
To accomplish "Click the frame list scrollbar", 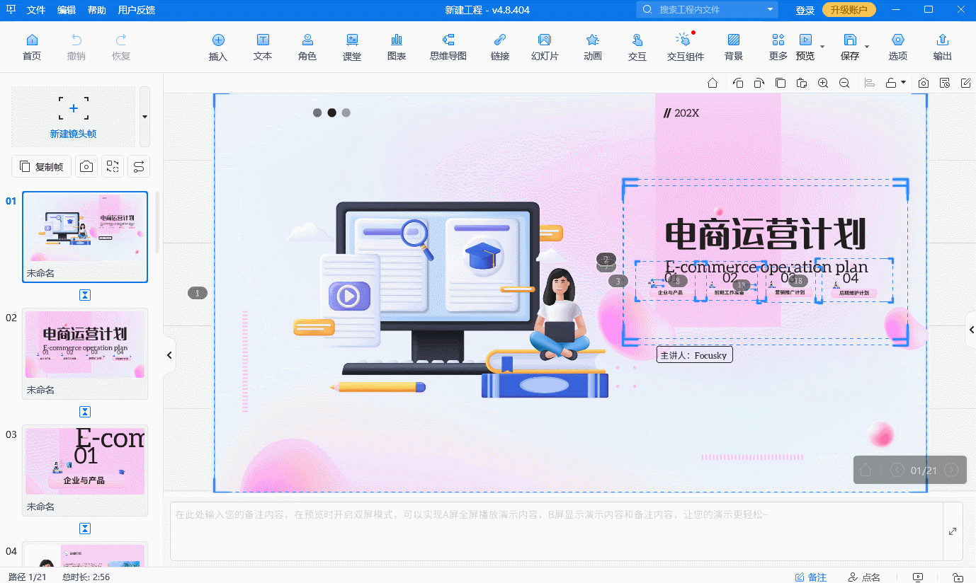I will pyautogui.click(x=157, y=223).
